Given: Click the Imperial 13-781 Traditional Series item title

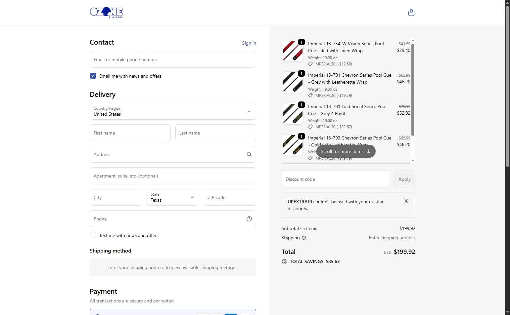Looking at the screenshot, I should [x=347, y=110].
